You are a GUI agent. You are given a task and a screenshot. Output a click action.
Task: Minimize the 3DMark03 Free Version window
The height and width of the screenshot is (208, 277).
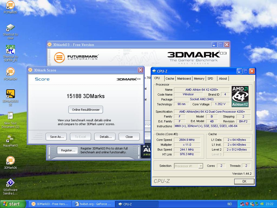(x=214, y=45)
